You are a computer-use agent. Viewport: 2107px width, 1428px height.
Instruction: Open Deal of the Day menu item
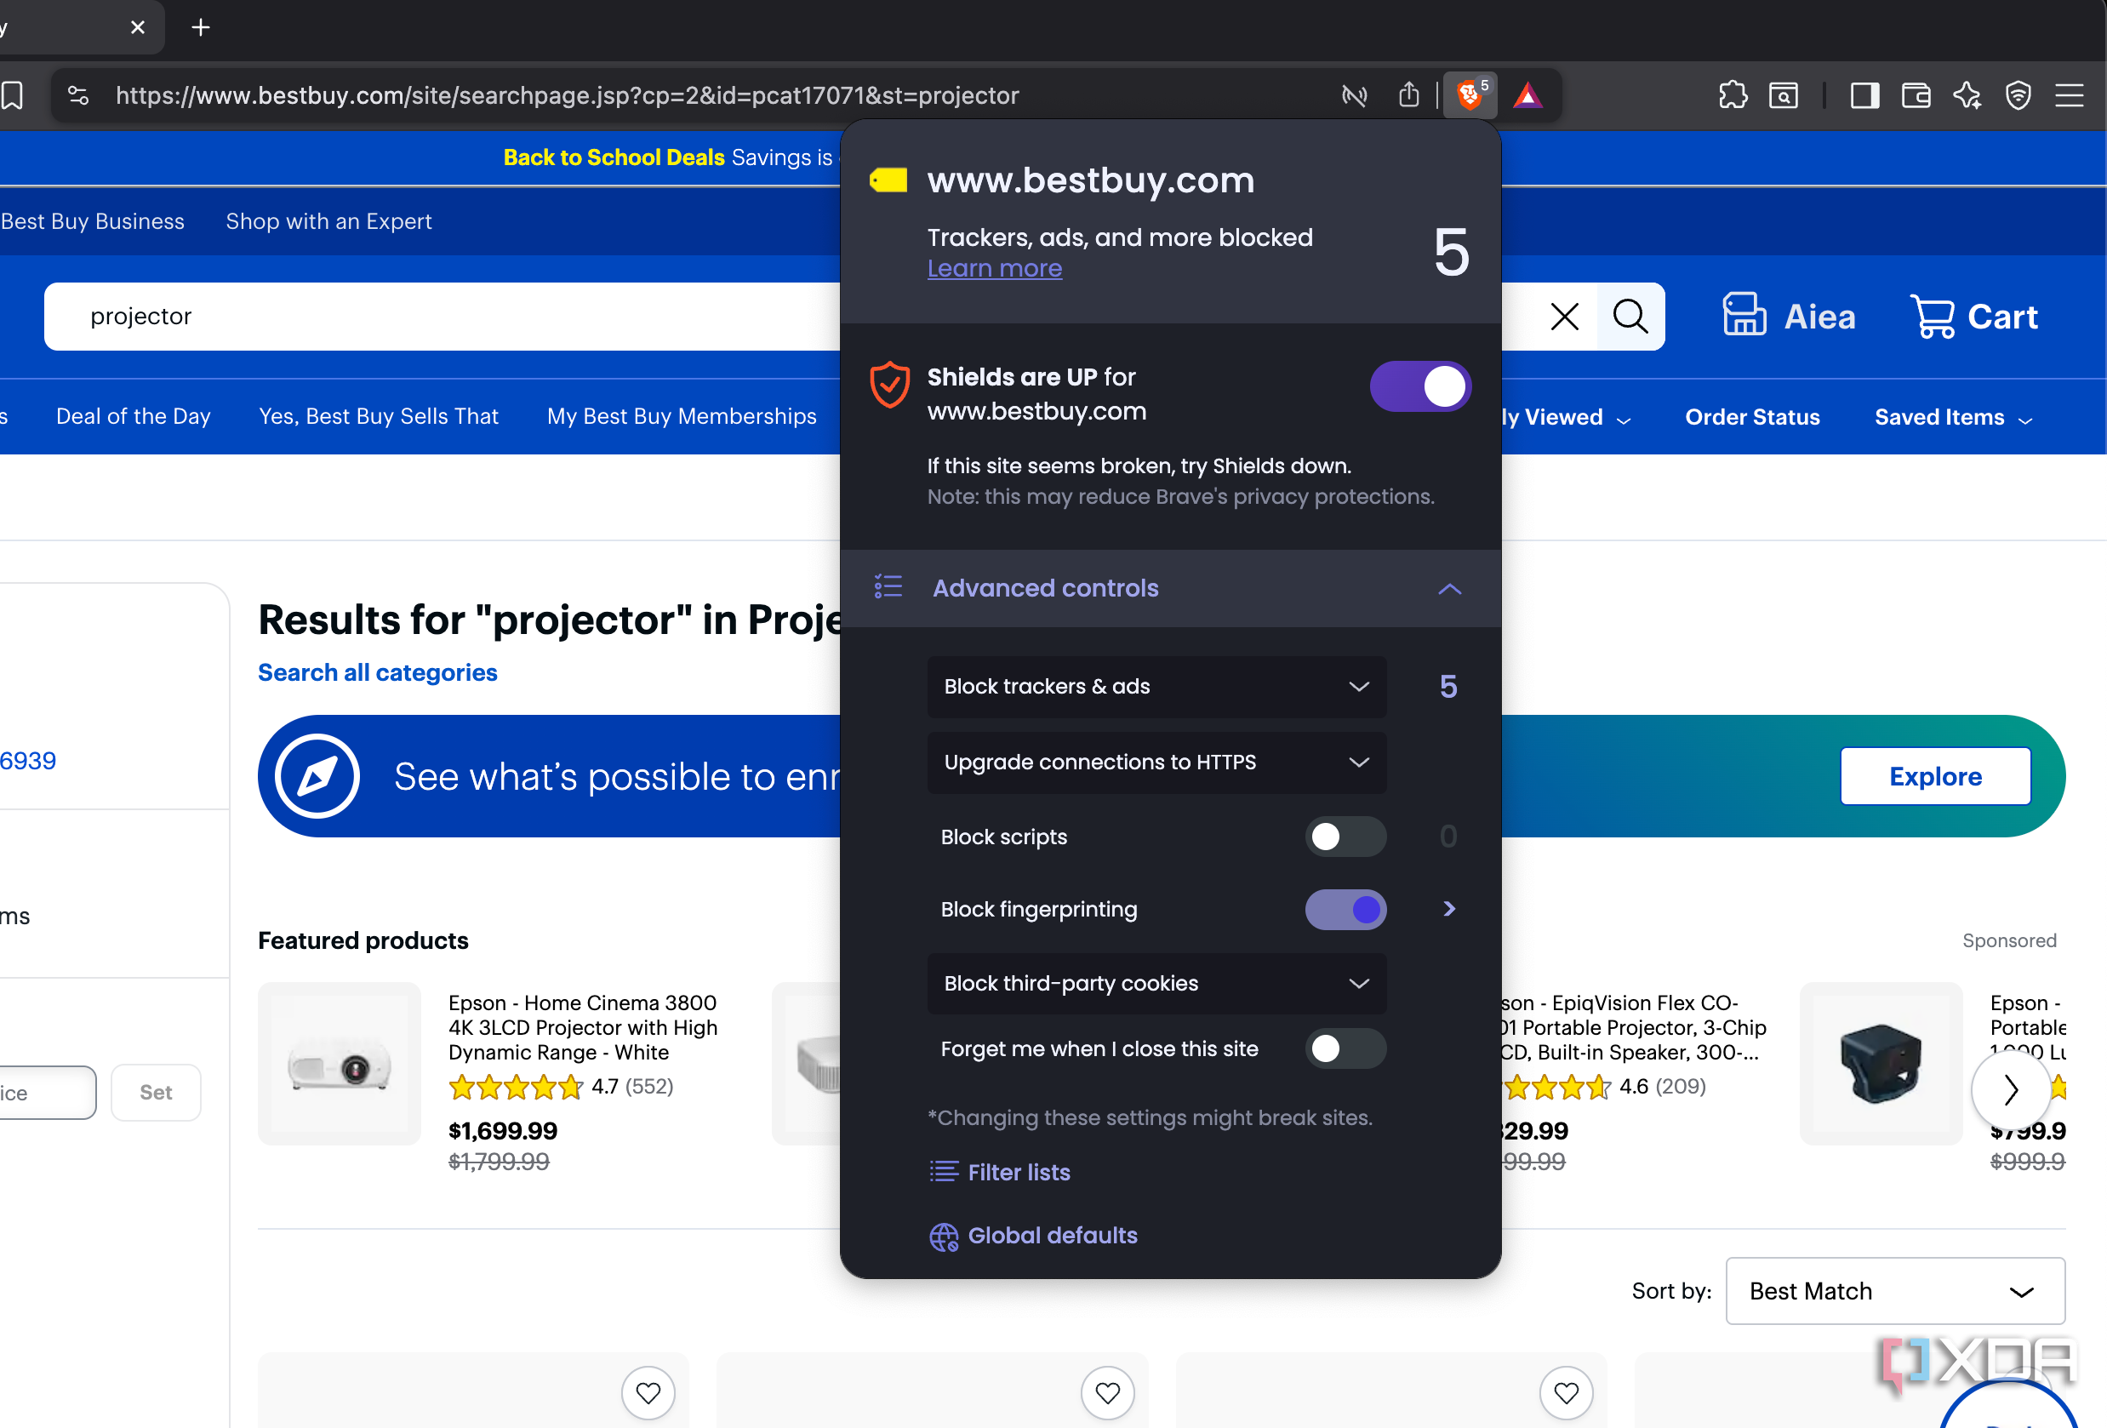[x=134, y=416]
